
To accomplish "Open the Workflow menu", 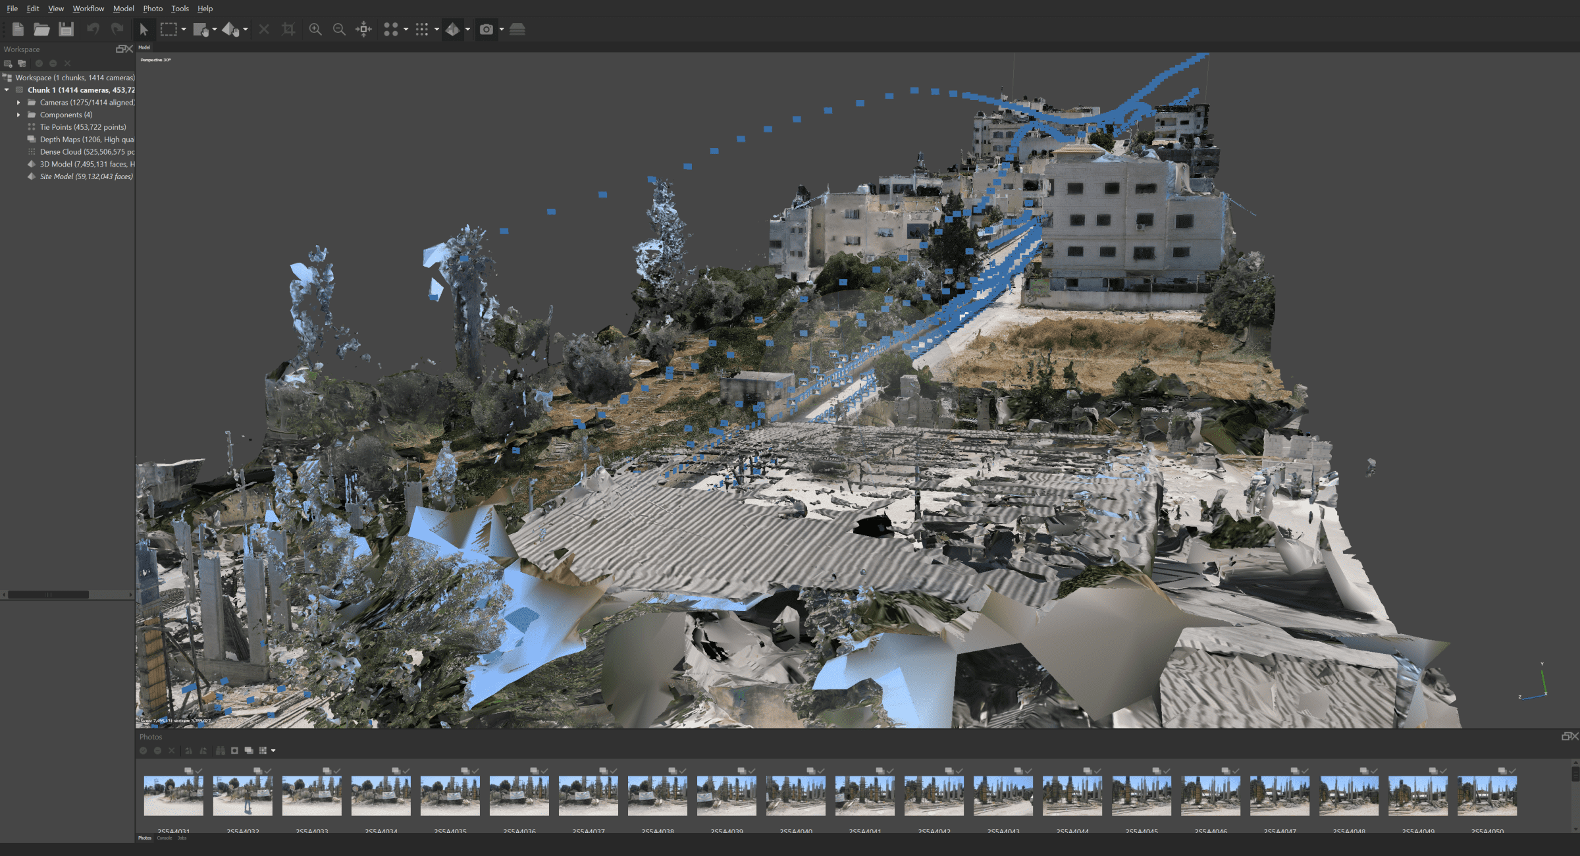I will coord(88,9).
